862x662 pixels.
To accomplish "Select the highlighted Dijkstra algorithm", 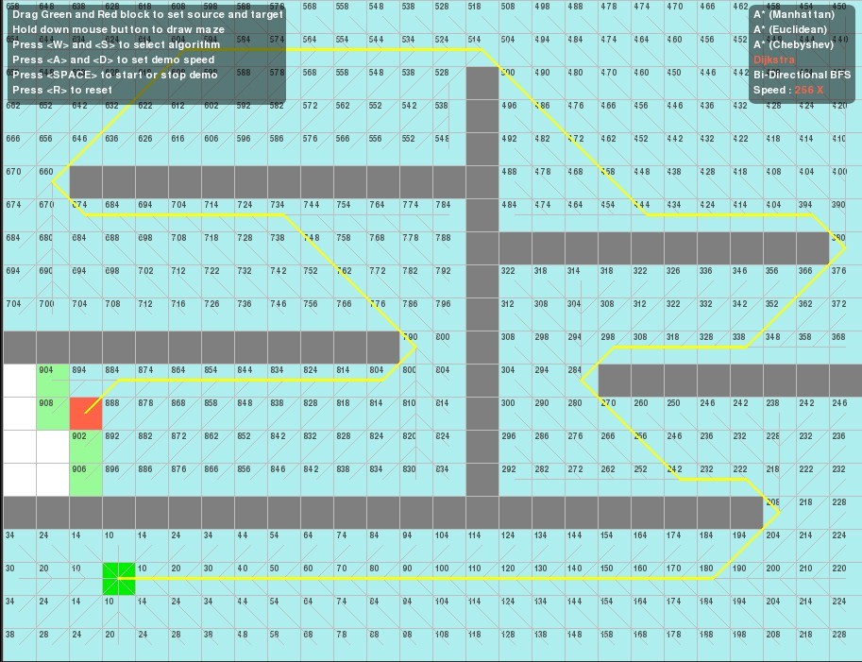I will click(774, 59).
